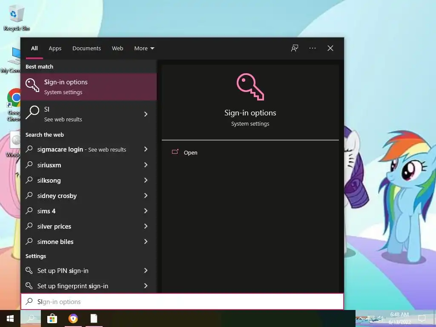Screen dimensions: 436x327
Task: Select the 'sims 4' suggestion
Action: click(89, 211)
